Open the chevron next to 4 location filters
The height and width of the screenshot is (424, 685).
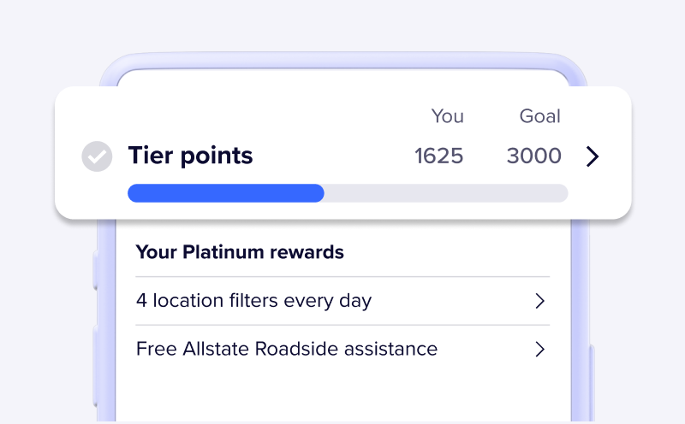click(539, 301)
